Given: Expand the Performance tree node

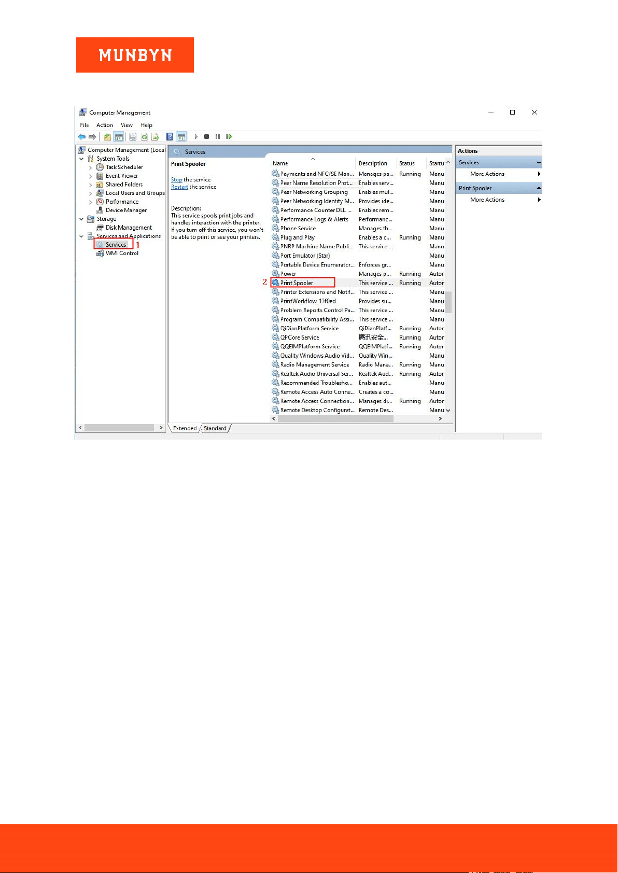Looking at the screenshot, I should click(x=91, y=202).
